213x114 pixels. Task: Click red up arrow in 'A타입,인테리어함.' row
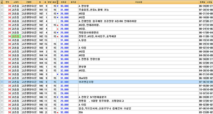[57, 25]
